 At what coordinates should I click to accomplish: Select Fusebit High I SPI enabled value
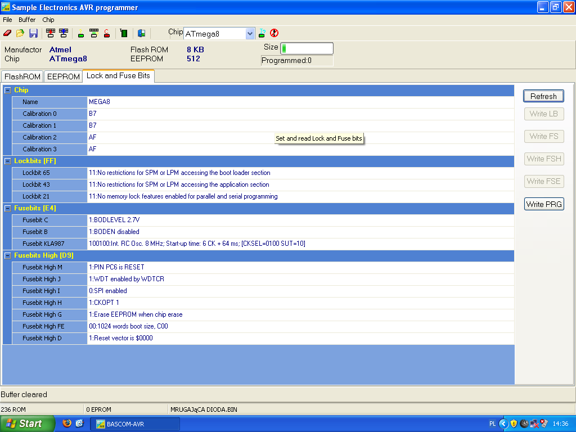click(x=300, y=291)
